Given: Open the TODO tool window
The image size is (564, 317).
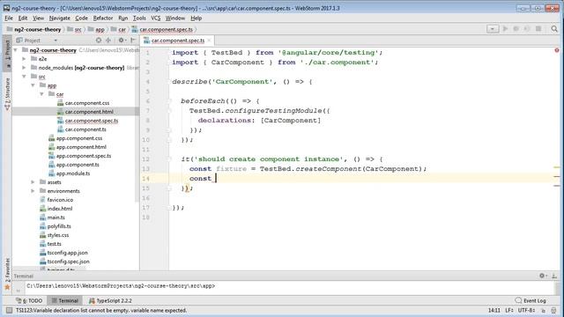Looking at the screenshot, I should click(x=29, y=300).
